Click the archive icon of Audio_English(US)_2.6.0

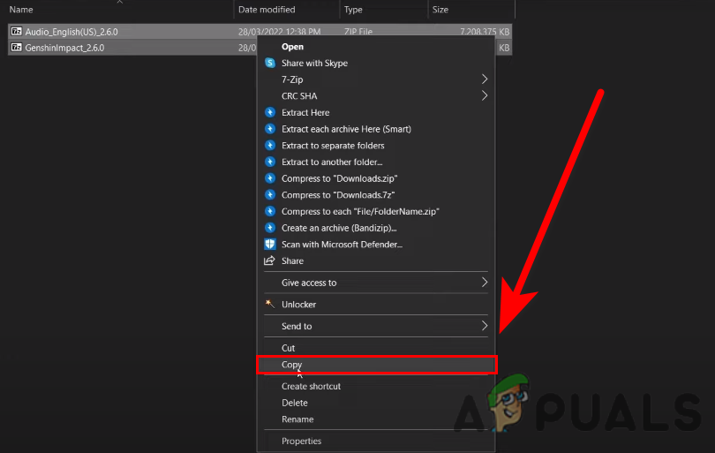click(x=17, y=32)
